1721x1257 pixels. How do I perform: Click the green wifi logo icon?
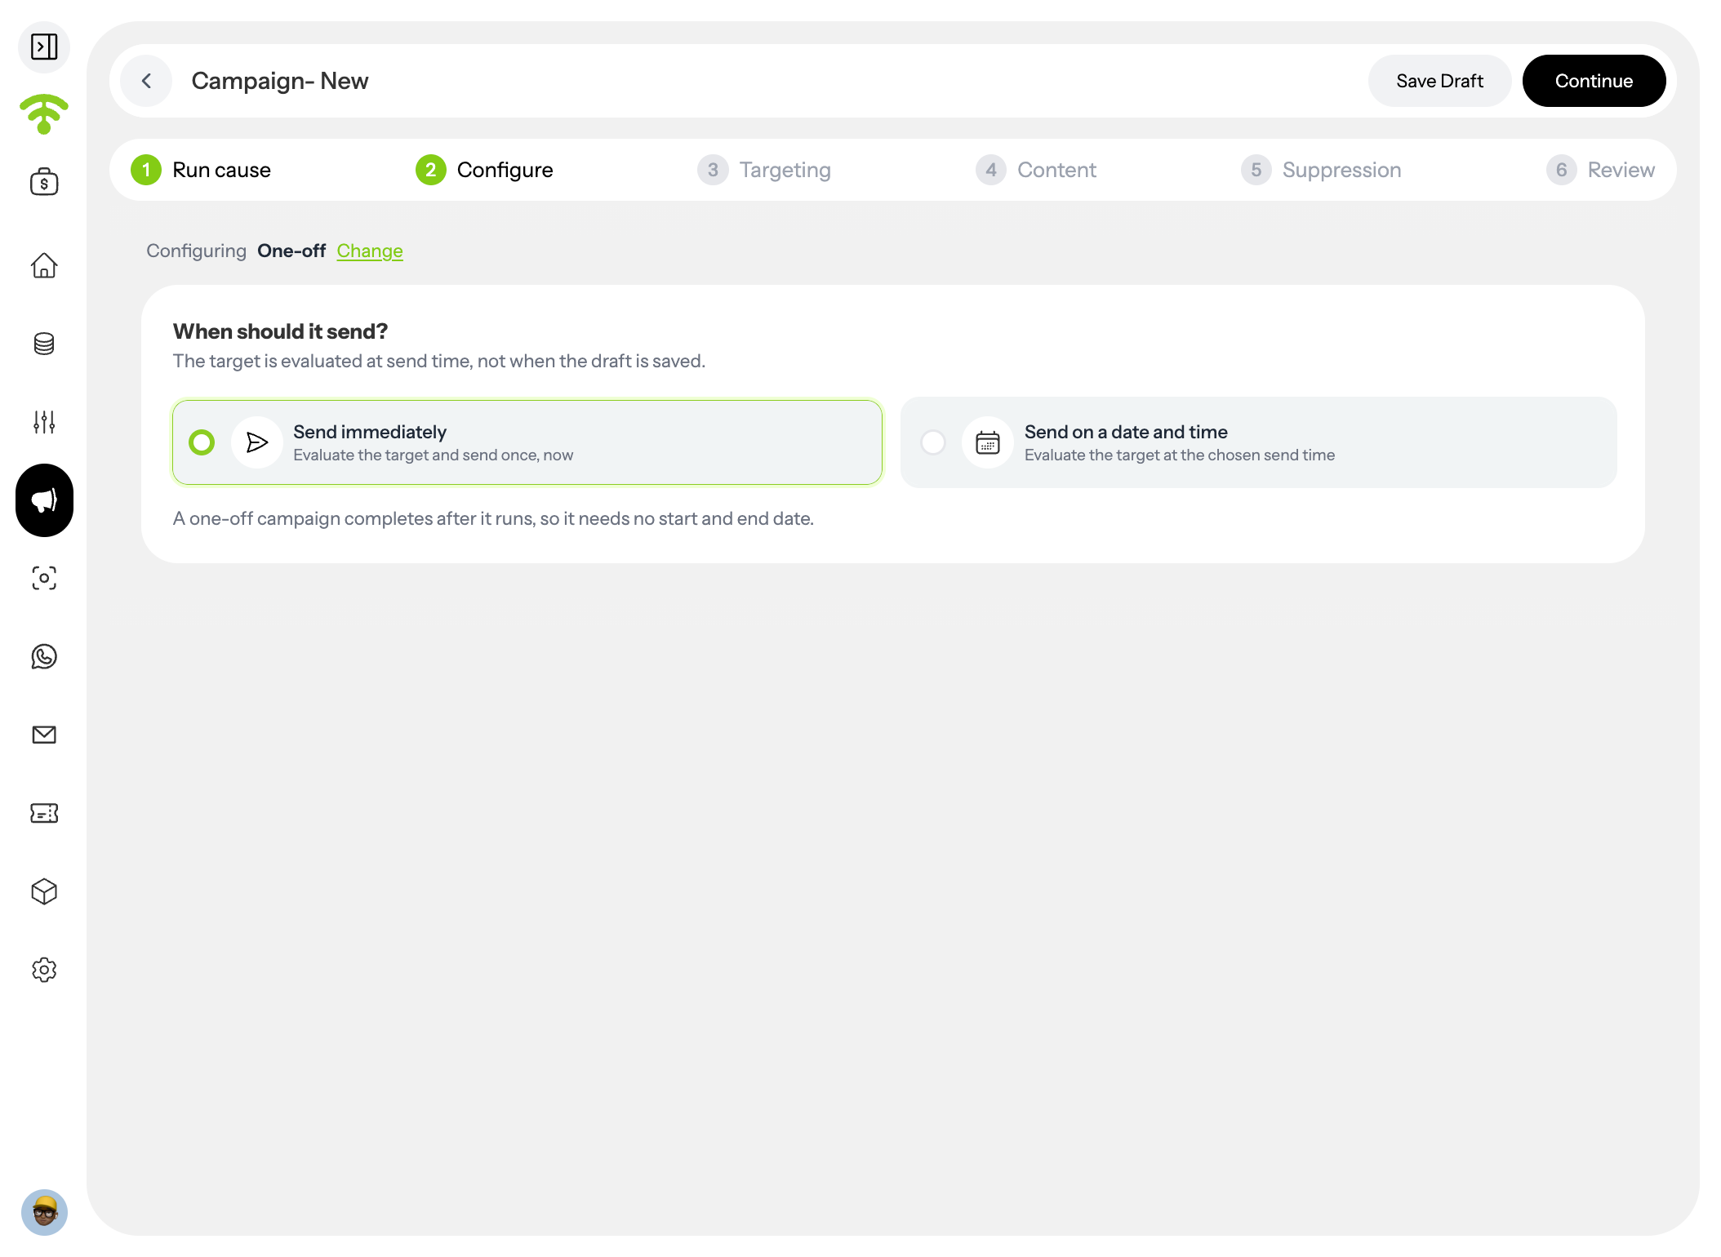point(44,113)
